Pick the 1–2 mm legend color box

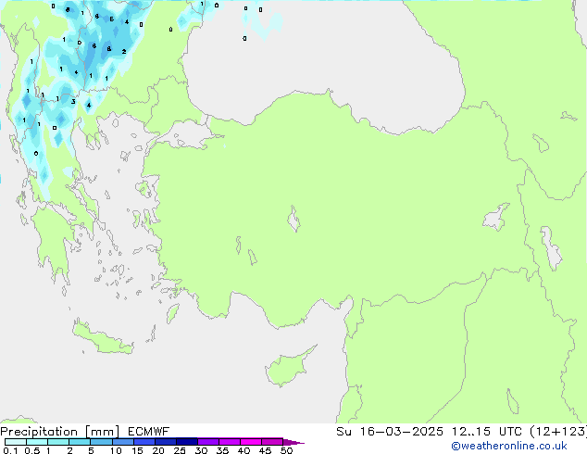pos(58,442)
